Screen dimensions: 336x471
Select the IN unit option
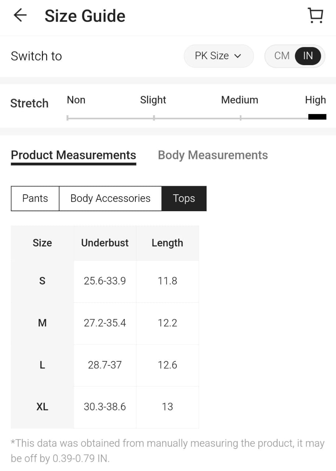click(308, 56)
